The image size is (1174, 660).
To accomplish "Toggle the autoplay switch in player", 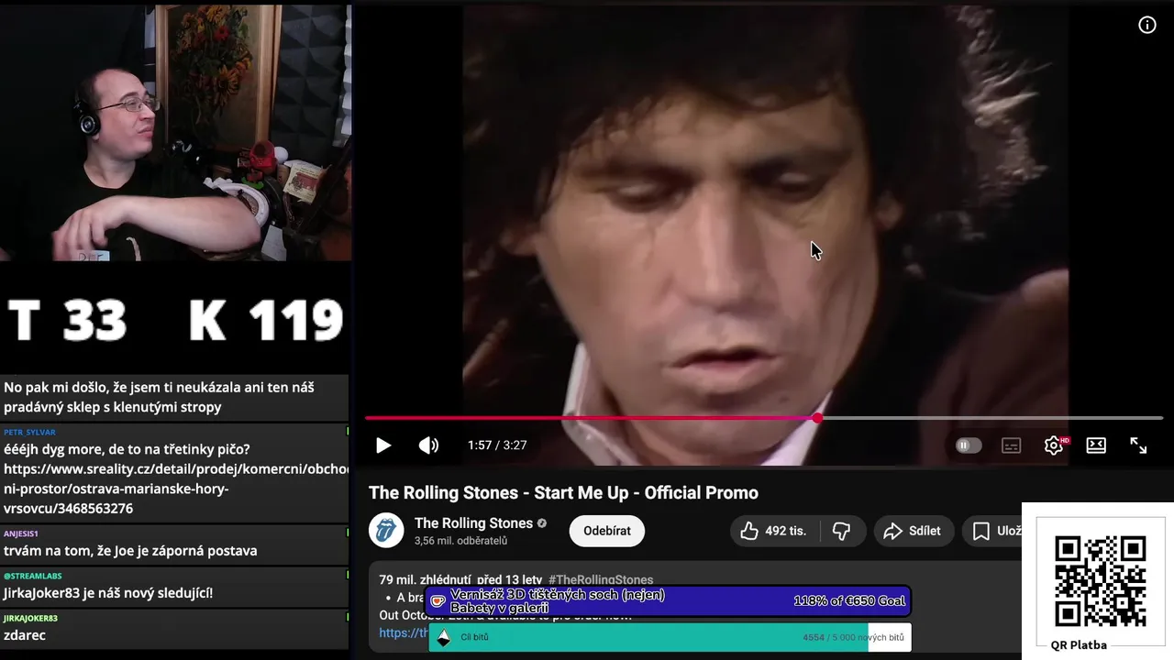I will coord(968,445).
